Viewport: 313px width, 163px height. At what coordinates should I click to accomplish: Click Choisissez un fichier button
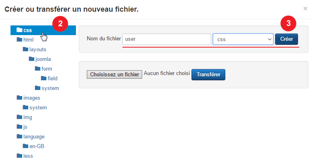click(x=114, y=74)
